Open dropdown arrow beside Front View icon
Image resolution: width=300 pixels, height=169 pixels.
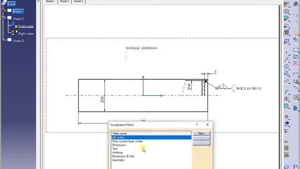click(x=289, y=7)
